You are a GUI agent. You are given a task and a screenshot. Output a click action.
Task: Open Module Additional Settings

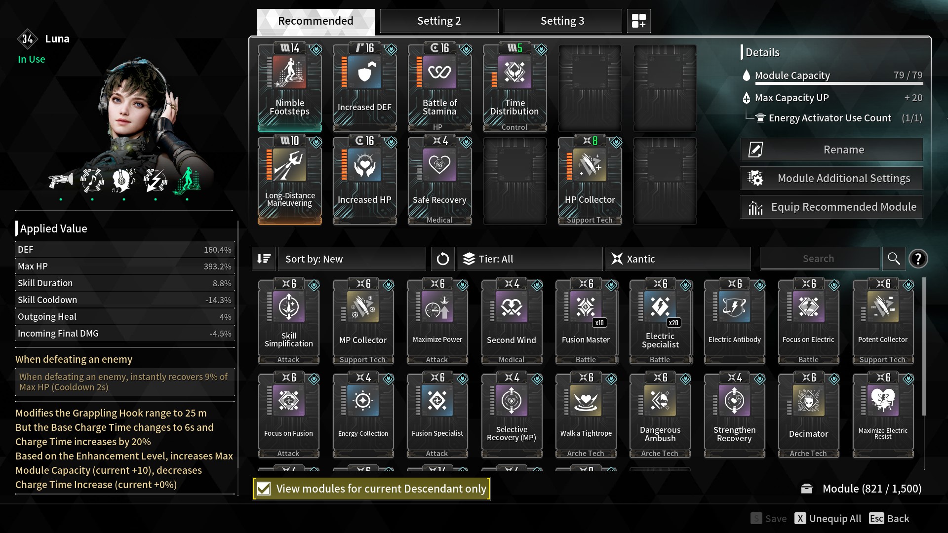831,178
